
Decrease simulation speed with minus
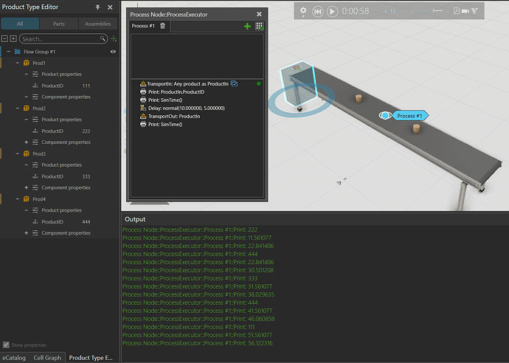tap(412, 11)
